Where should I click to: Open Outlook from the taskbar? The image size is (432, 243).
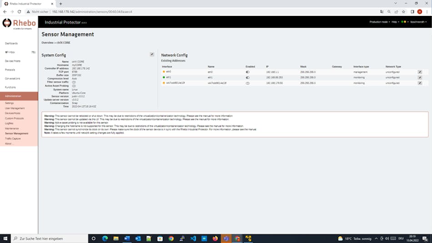(138, 238)
